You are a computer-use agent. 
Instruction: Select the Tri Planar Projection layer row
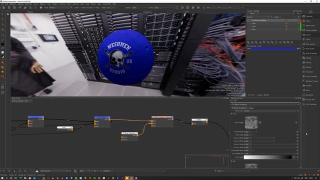pos(273,20)
